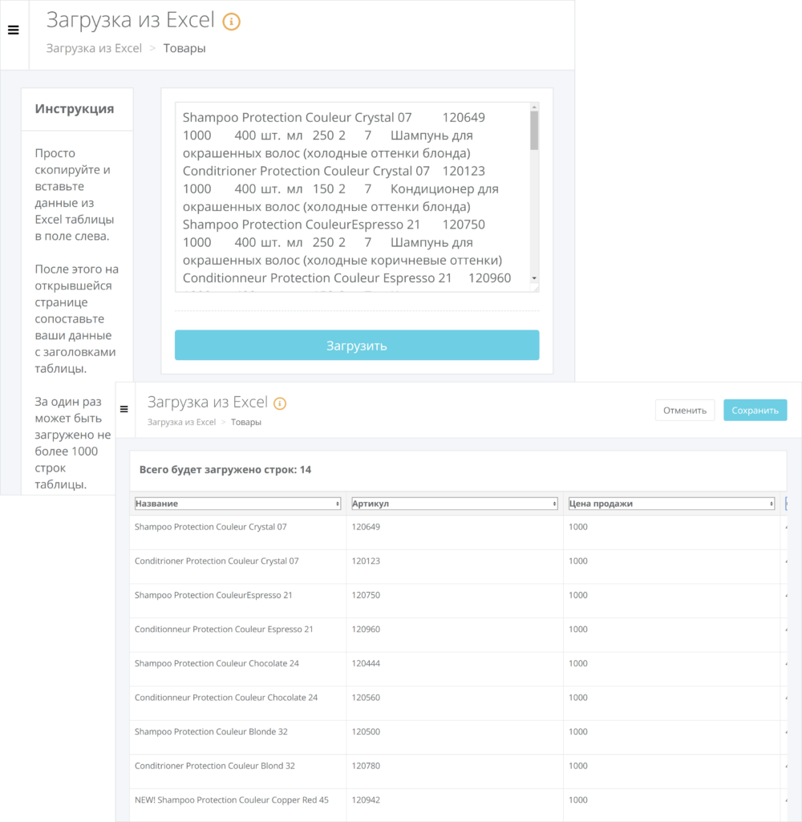Click price 1000 in the article 120444 row
This screenshot has width=802, height=822.
click(x=578, y=663)
